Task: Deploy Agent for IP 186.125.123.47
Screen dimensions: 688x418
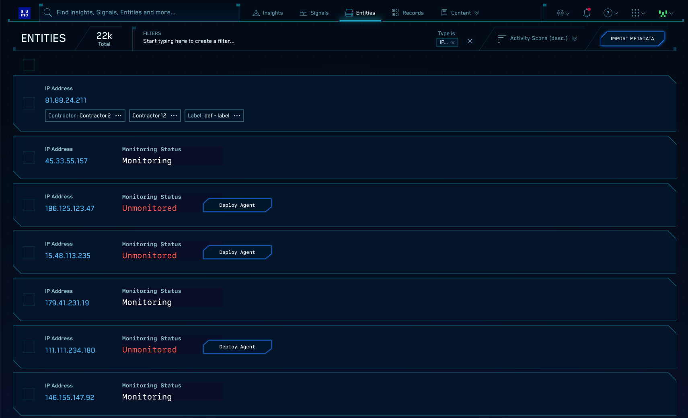Action: [x=237, y=205]
